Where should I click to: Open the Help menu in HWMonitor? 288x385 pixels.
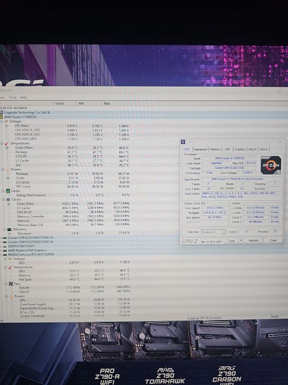pyautogui.click(x=24, y=97)
